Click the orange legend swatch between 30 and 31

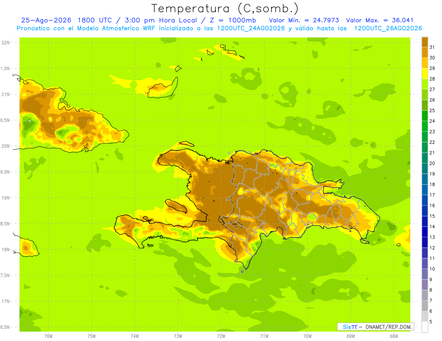pyautogui.click(x=425, y=53)
